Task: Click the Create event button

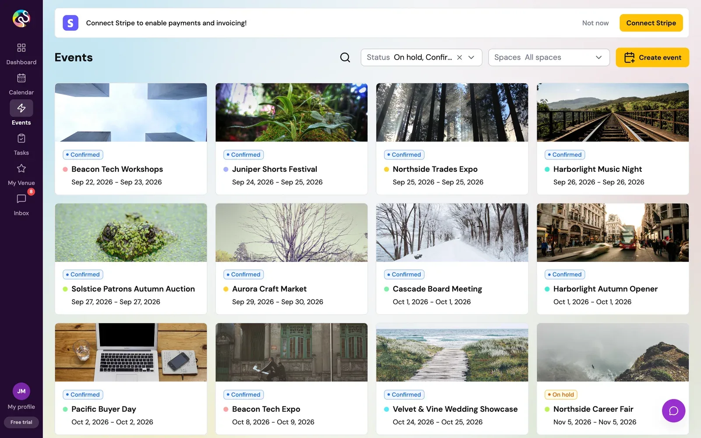Action: click(652, 57)
